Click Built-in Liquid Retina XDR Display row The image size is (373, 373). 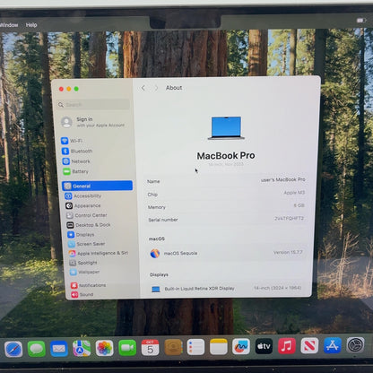(226, 289)
